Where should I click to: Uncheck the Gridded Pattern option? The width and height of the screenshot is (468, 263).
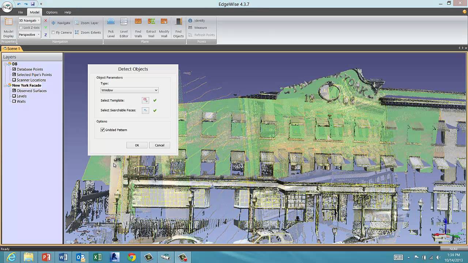tap(103, 130)
